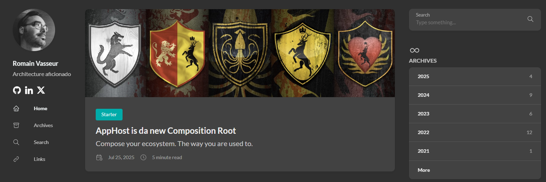Click the teal Starter category tag

point(109,115)
